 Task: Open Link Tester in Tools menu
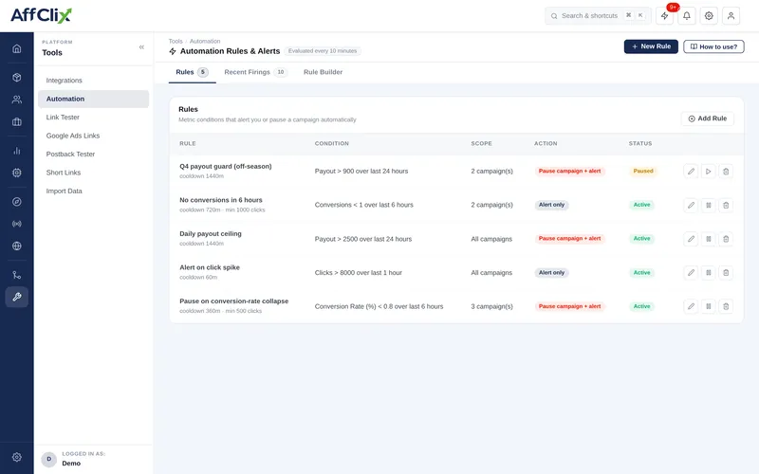tap(93, 117)
